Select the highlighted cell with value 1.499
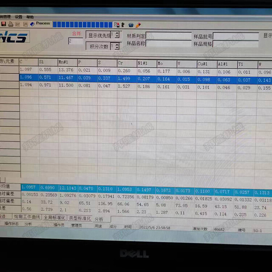This screenshot has height=272, width=272. (x=127, y=79)
